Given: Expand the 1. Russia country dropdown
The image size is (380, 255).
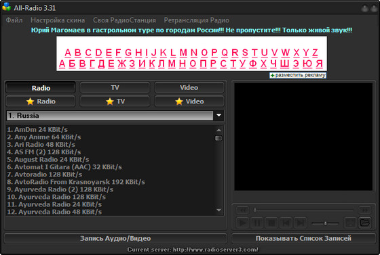Looking at the screenshot, I should [x=218, y=116].
